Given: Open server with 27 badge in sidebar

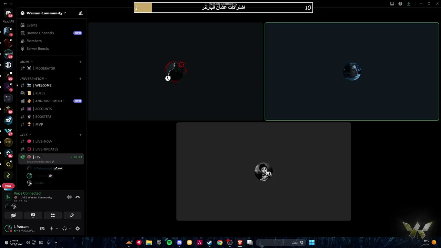Looking at the screenshot, I should 8,131.
